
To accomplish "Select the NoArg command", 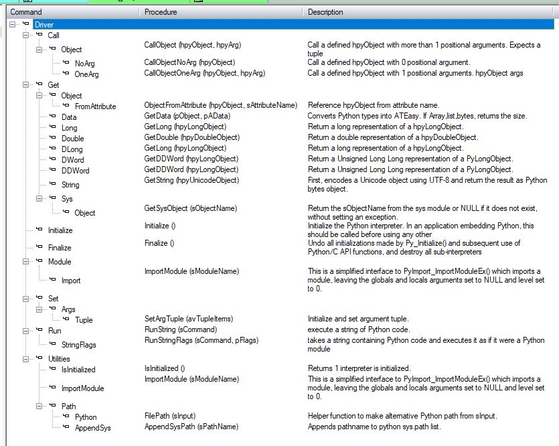I will [x=84, y=64].
